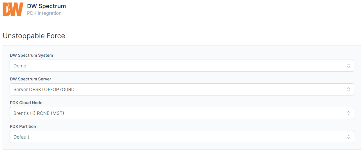Click the DW Spectrum Server chevron arrows
The height and width of the screenshot is (151, 364).
pyautogui.click(x=348, y=89)
